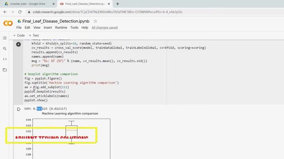Click the pyplot.show() line
Screen dimensions: 284x159
point(36,100)
